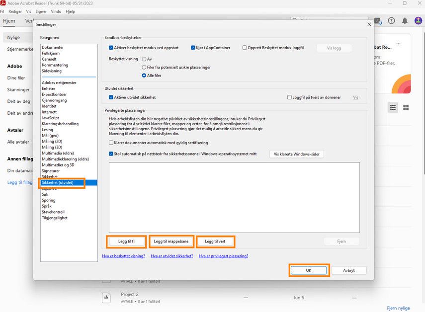This screenshot has height=312, width=425.
Task: Open the Vindu menu
Action: pyautogui.click(x=56, y=11)
